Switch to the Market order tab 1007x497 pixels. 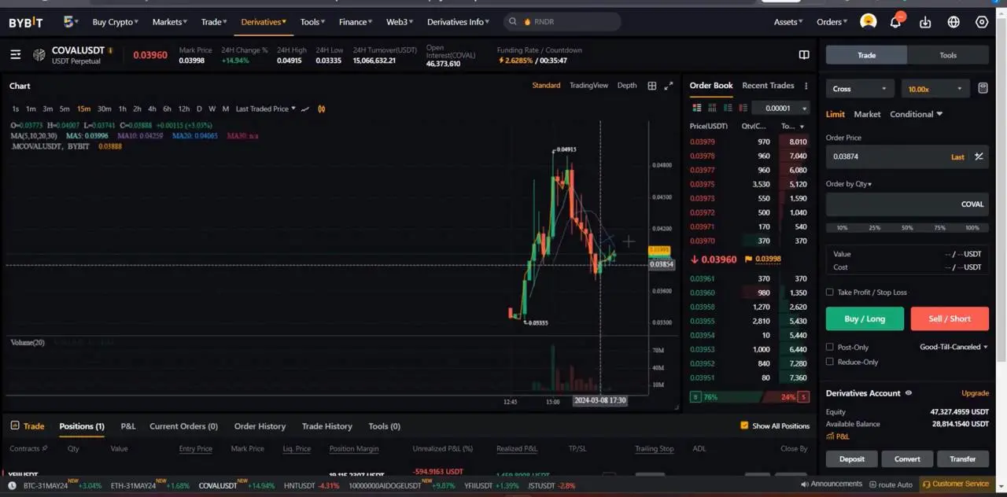point(867,114)
